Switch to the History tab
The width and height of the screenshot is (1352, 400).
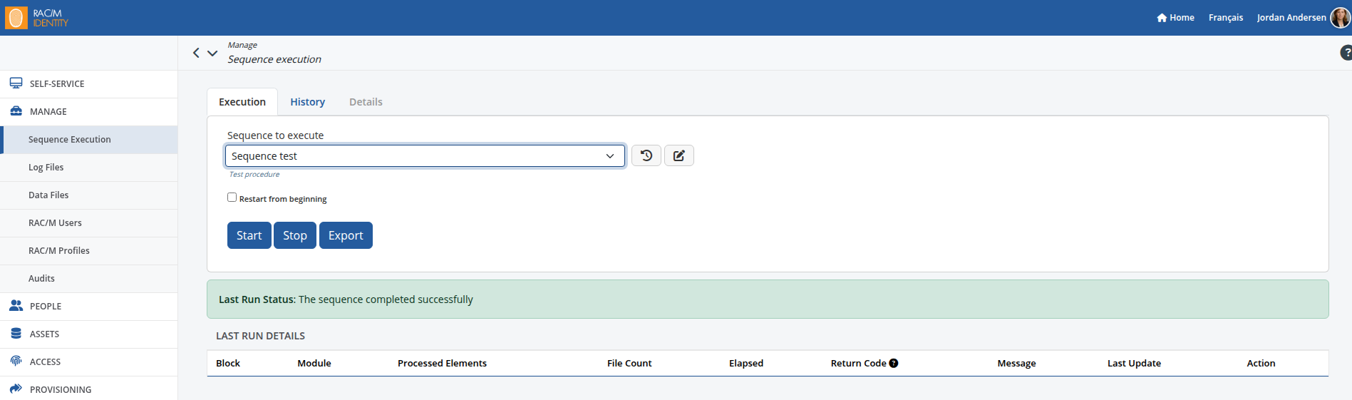coord(307,102)
